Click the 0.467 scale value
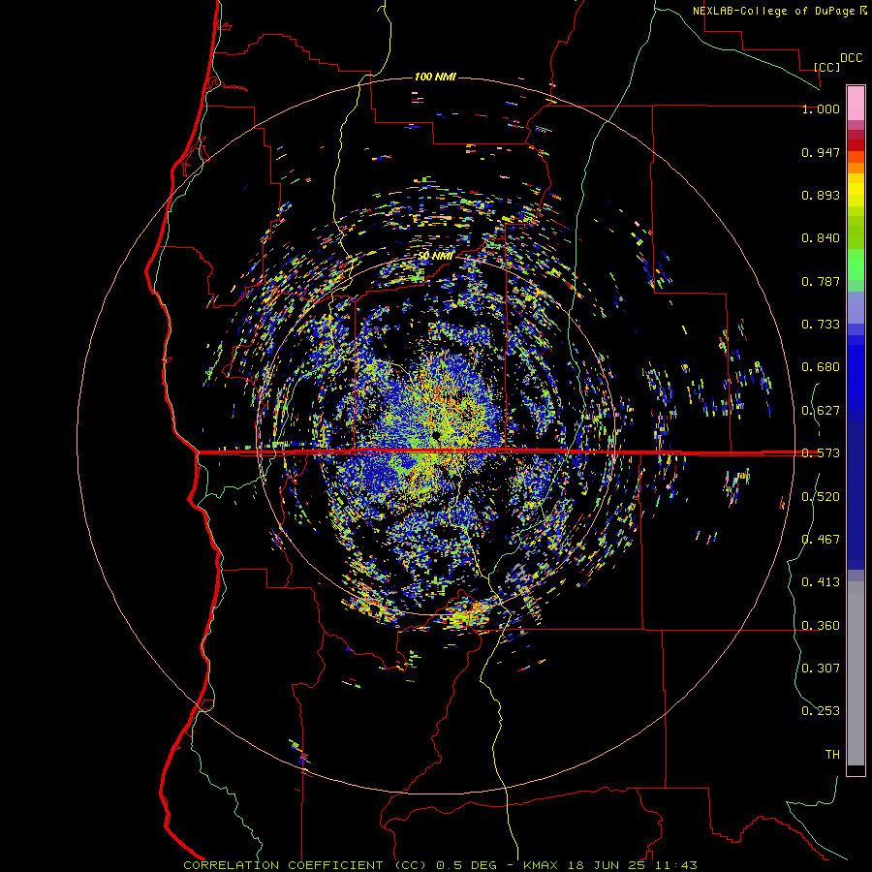This screenshot has height=872, width=872. 821,539
